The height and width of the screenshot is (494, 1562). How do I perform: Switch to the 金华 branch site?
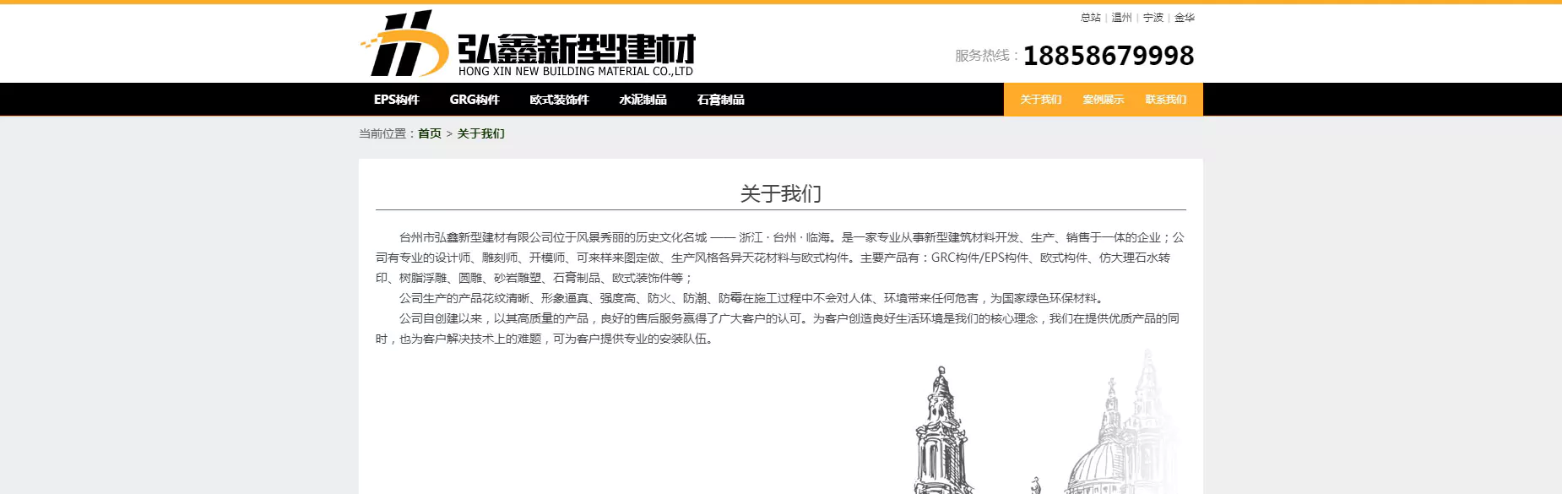(1185, 18)
